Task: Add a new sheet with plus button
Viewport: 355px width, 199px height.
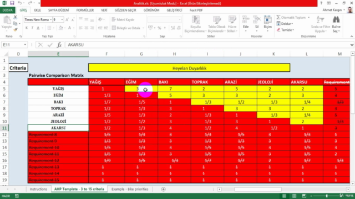Action: click(164, 189)
